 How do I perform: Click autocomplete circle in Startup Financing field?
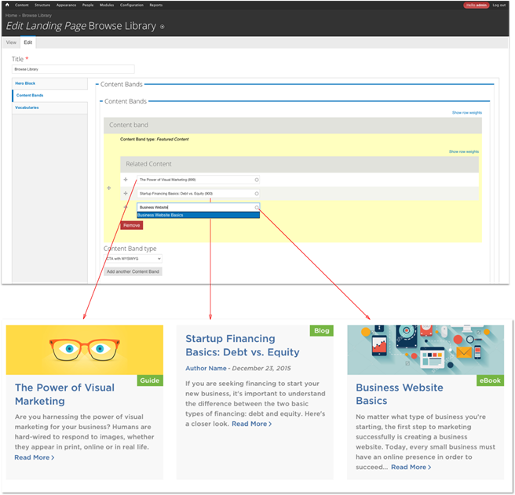256,193
